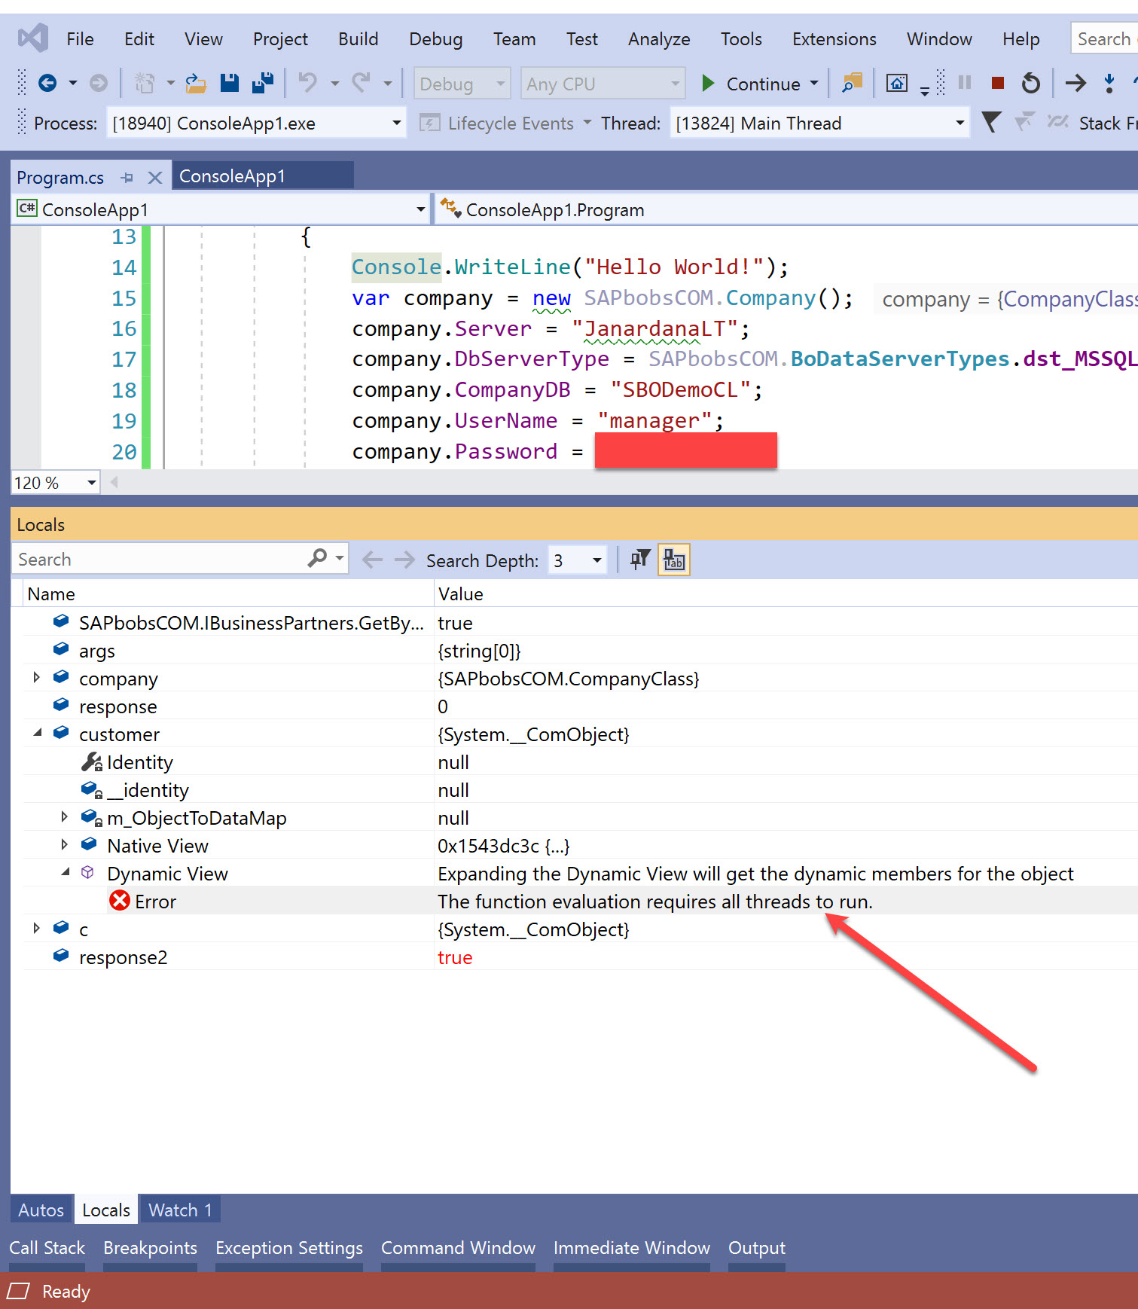
Task: Open the Thread dropdown showing Main Thread
Action: (x=820, y=123)
